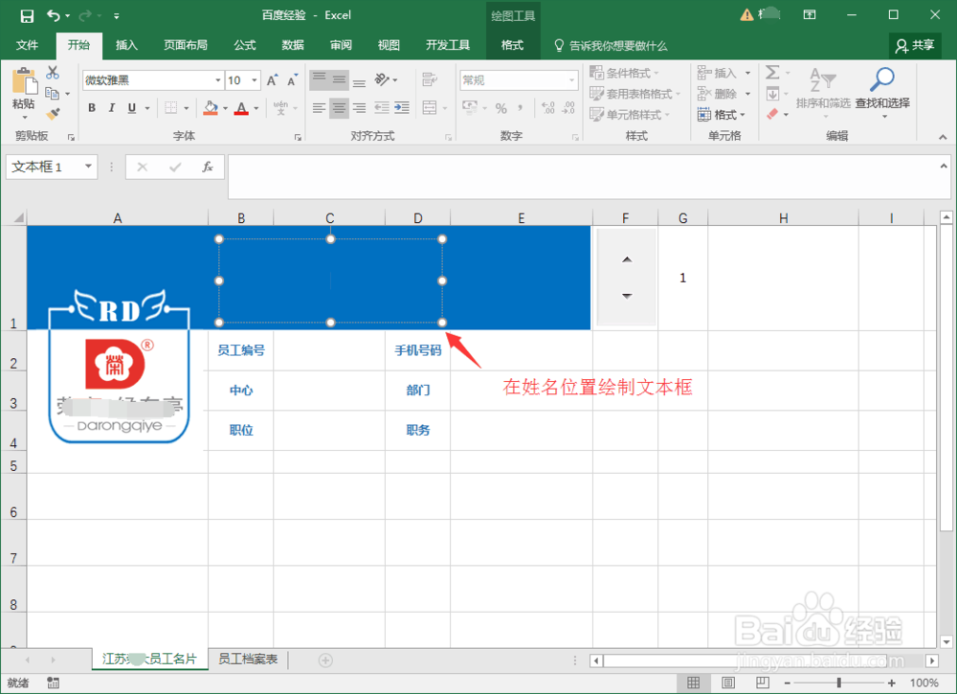The width and height of the screenshot is (957, 694).
Task: Click the Copy icon
Action: [x=53, y=94]
